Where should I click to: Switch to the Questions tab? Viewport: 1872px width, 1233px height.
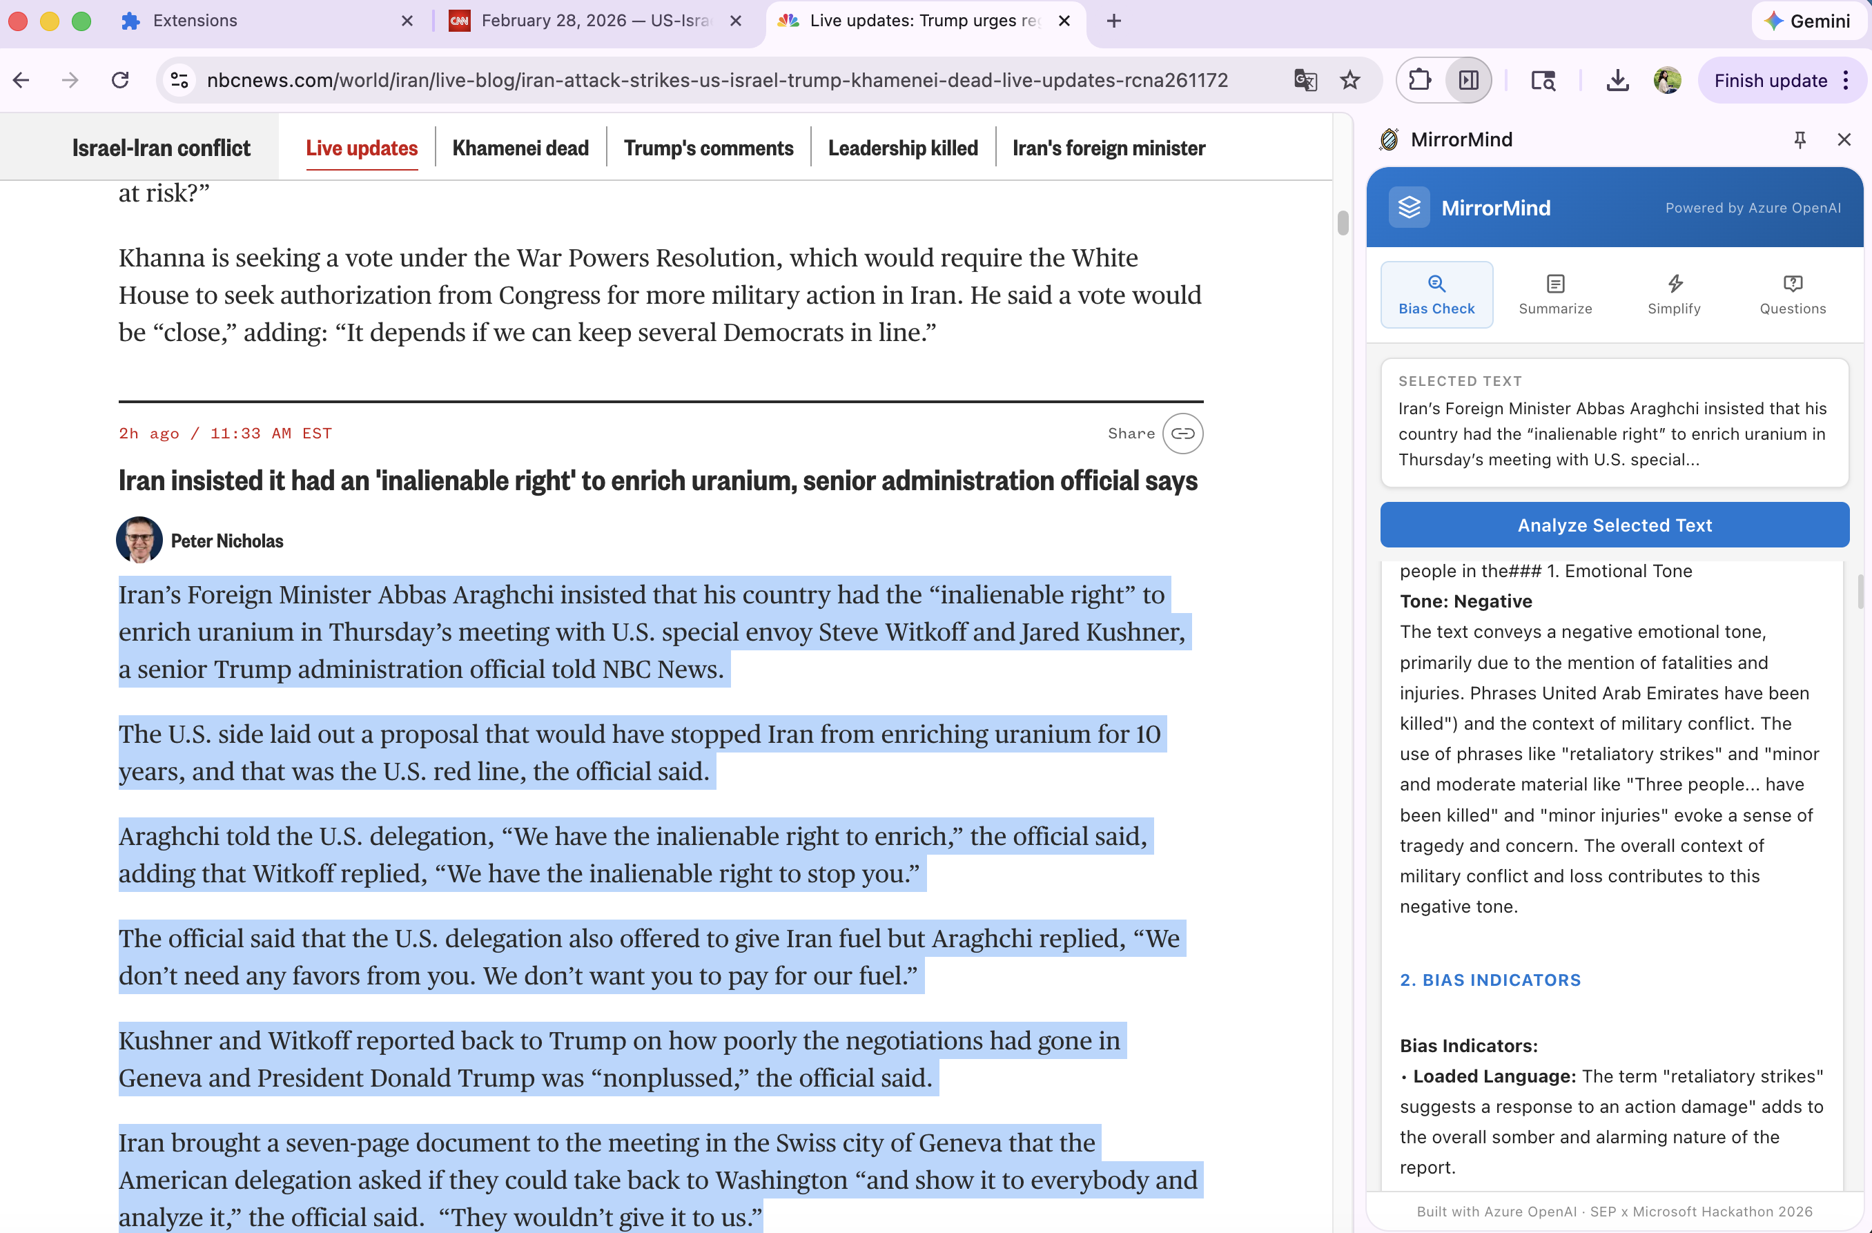tap(1793, 295)
